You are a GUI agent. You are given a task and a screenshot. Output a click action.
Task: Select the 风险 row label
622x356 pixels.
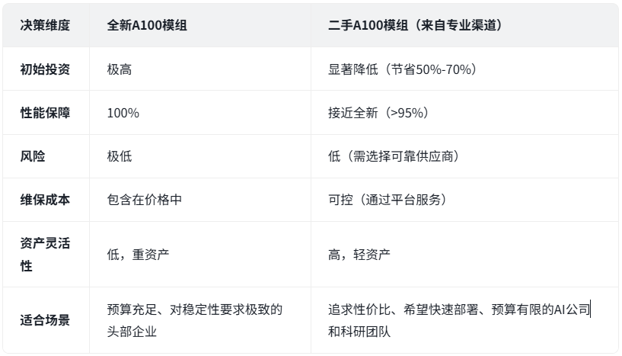pos(33,156)
